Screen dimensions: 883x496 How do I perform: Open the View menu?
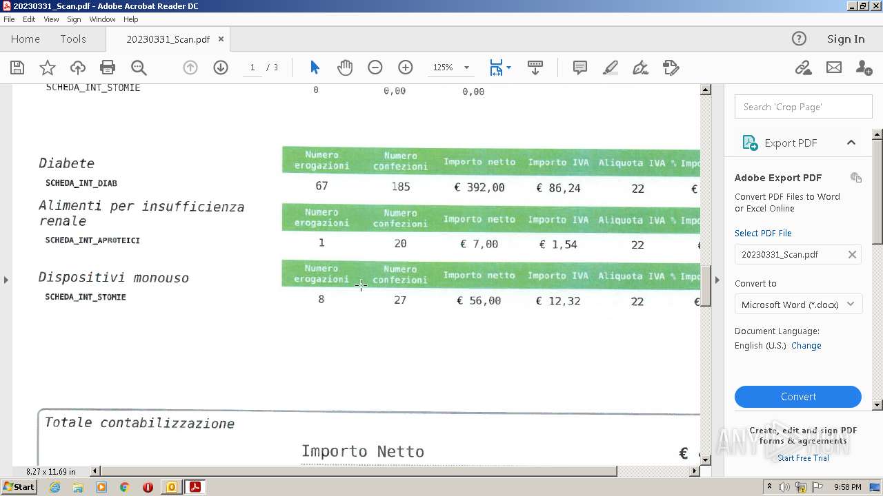click(x=51, y=19)
